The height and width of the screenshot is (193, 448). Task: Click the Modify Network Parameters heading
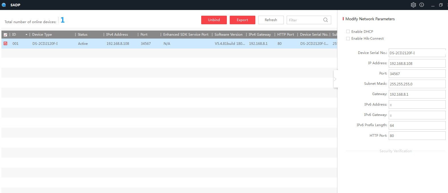coord(370,19)
